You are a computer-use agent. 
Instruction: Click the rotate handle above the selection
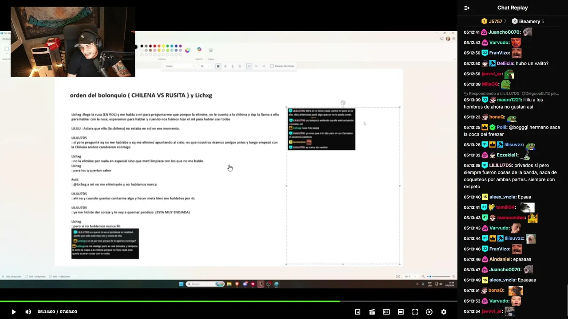point(343,103)
